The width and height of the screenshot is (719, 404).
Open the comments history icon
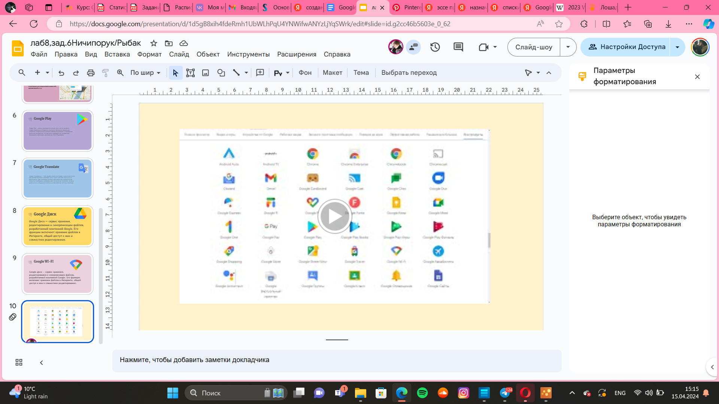click(x=458, y=47)
